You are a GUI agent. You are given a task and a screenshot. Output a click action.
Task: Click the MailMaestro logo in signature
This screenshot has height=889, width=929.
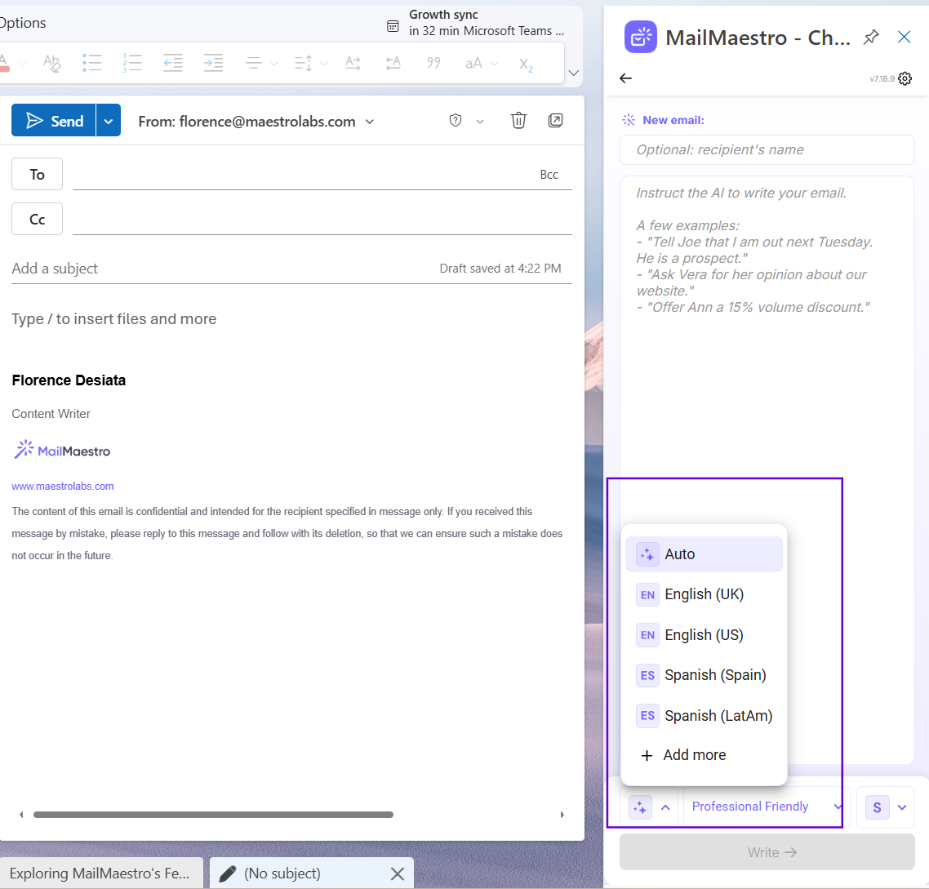pyautogui.click(x=61, y=451)
